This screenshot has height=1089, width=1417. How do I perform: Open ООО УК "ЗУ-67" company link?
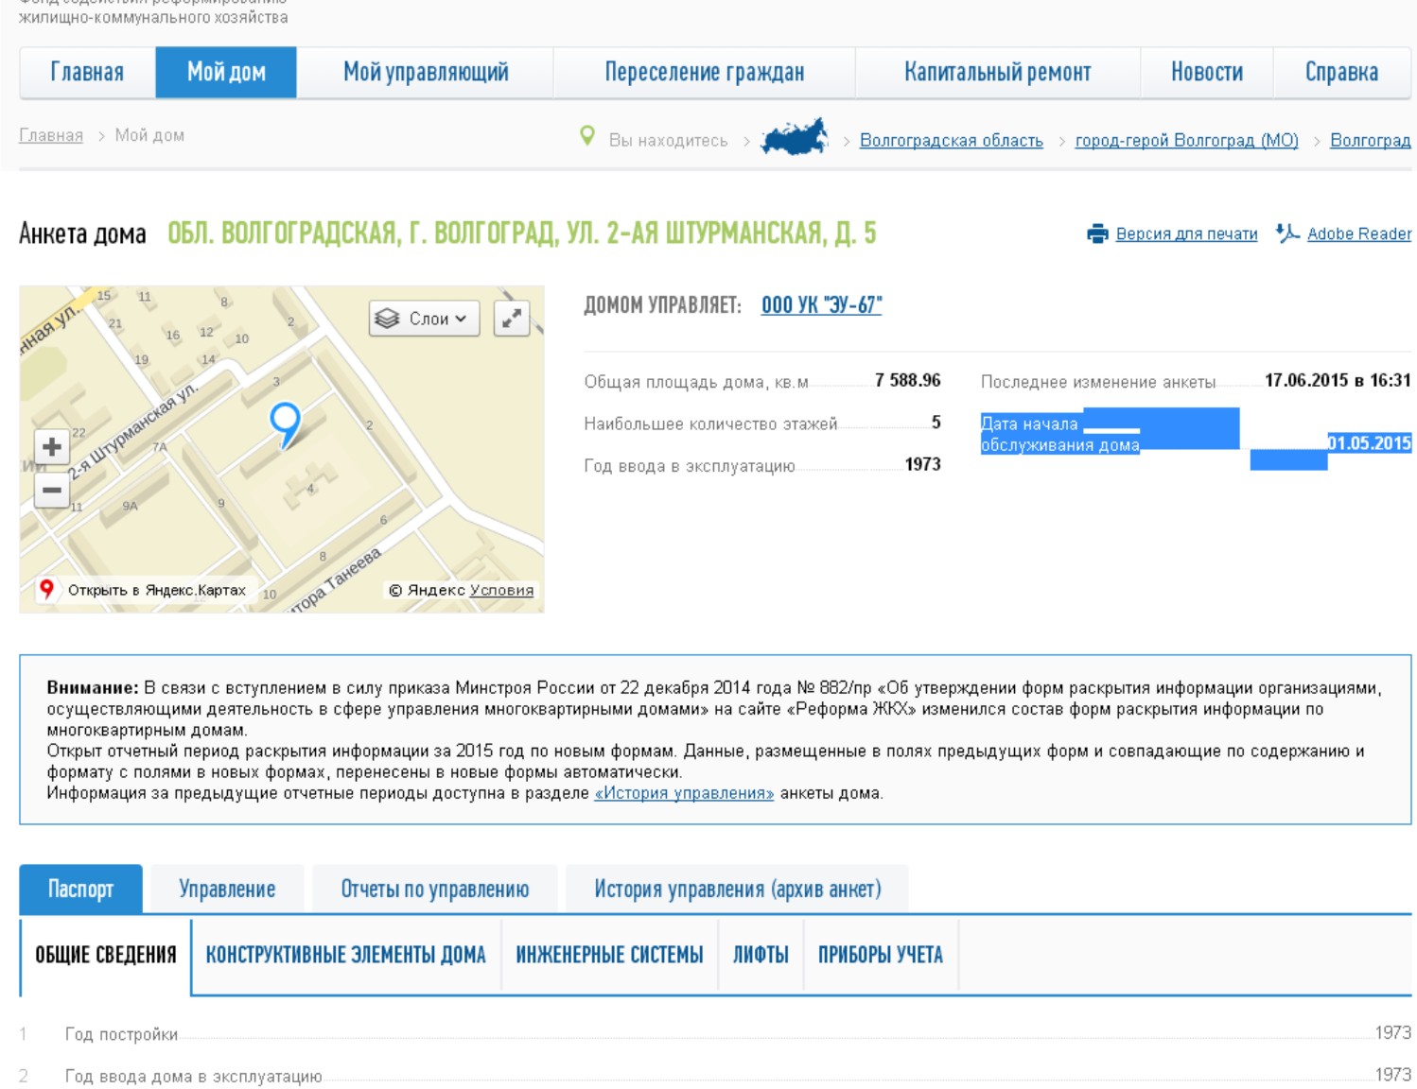pos(821,305)
